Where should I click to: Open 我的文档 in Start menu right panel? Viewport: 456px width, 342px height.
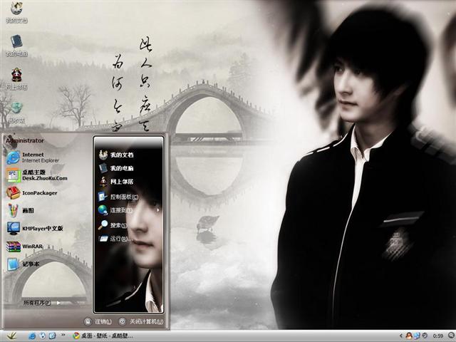pos(116,155)
